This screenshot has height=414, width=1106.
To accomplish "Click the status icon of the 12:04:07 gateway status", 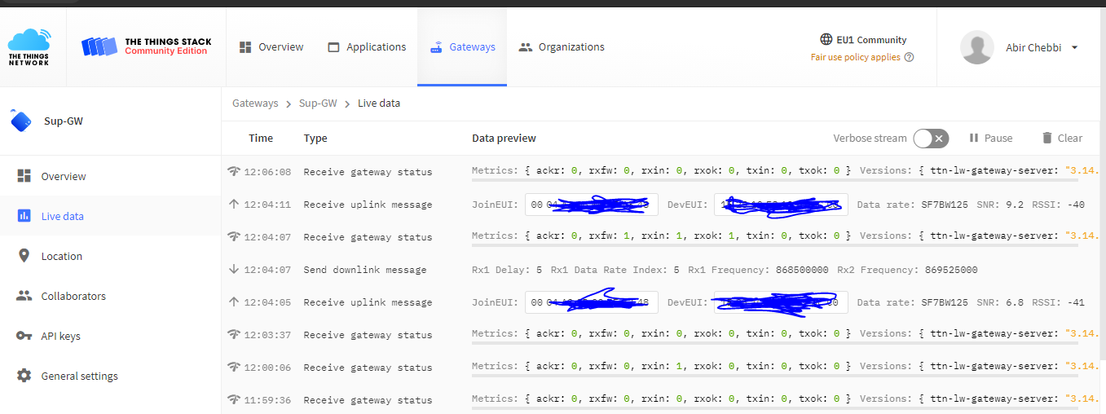I will (x=234, y=236).
